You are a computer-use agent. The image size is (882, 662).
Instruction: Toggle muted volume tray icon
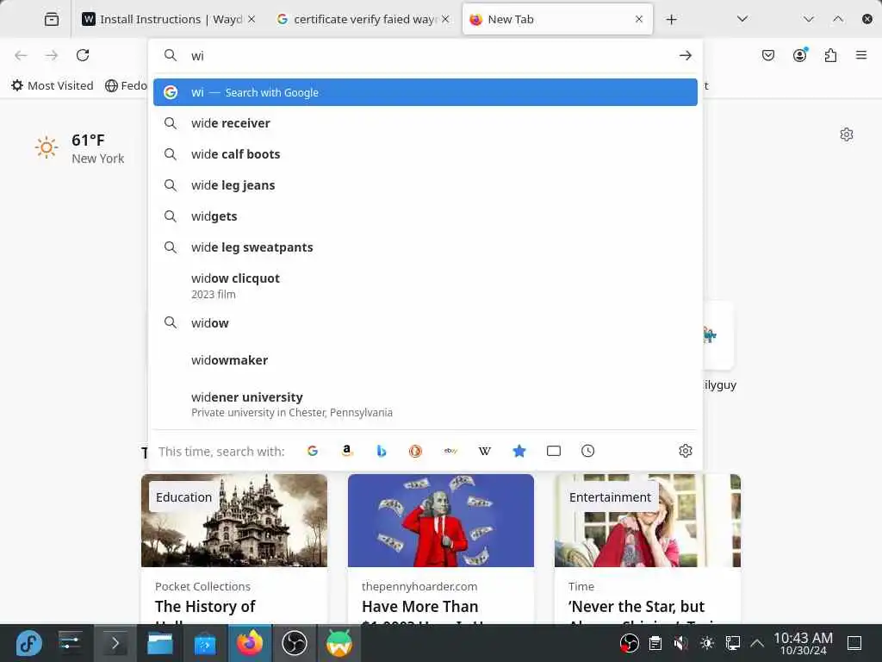pos(680,643)
